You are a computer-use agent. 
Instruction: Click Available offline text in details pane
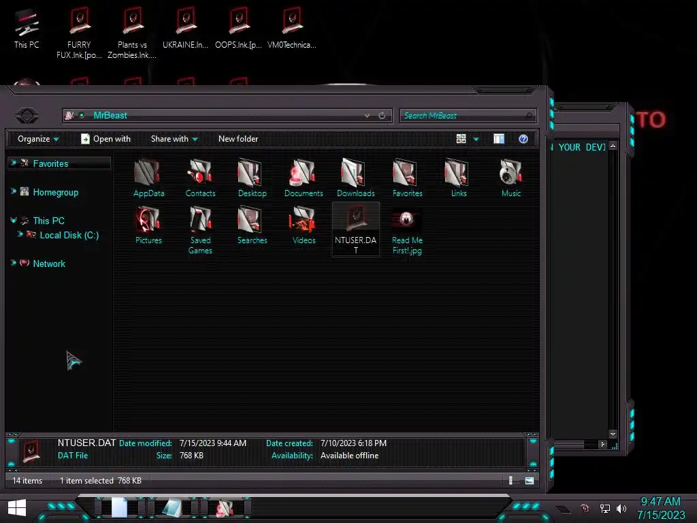point(349,456)
